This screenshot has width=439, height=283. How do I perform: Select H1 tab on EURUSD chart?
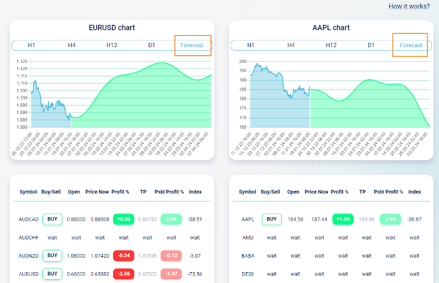point(31,45)
